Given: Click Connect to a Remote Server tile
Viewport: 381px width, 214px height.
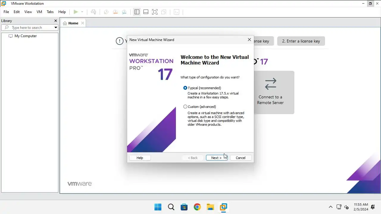Looking at the screenshot, I should 271,92.
